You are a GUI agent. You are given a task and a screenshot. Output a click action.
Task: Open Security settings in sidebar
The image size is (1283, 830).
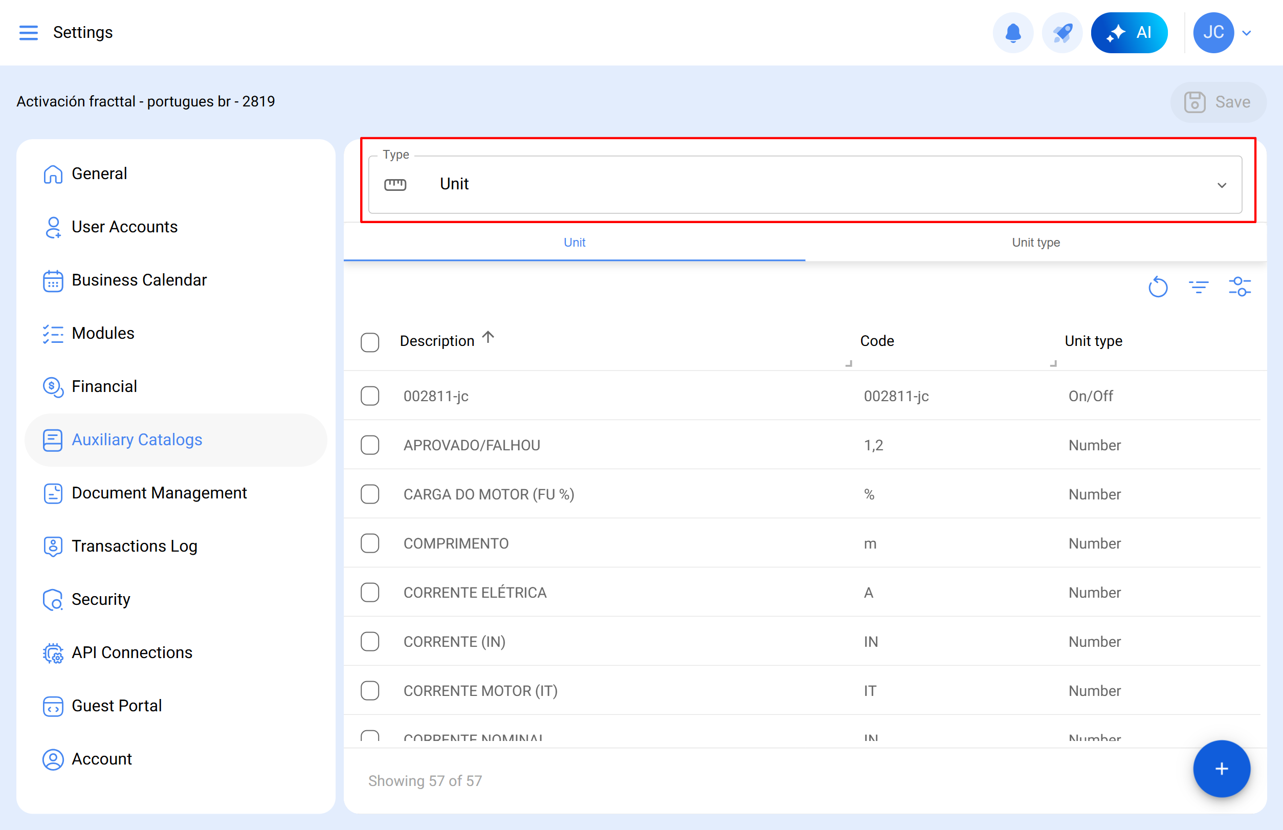101,599
